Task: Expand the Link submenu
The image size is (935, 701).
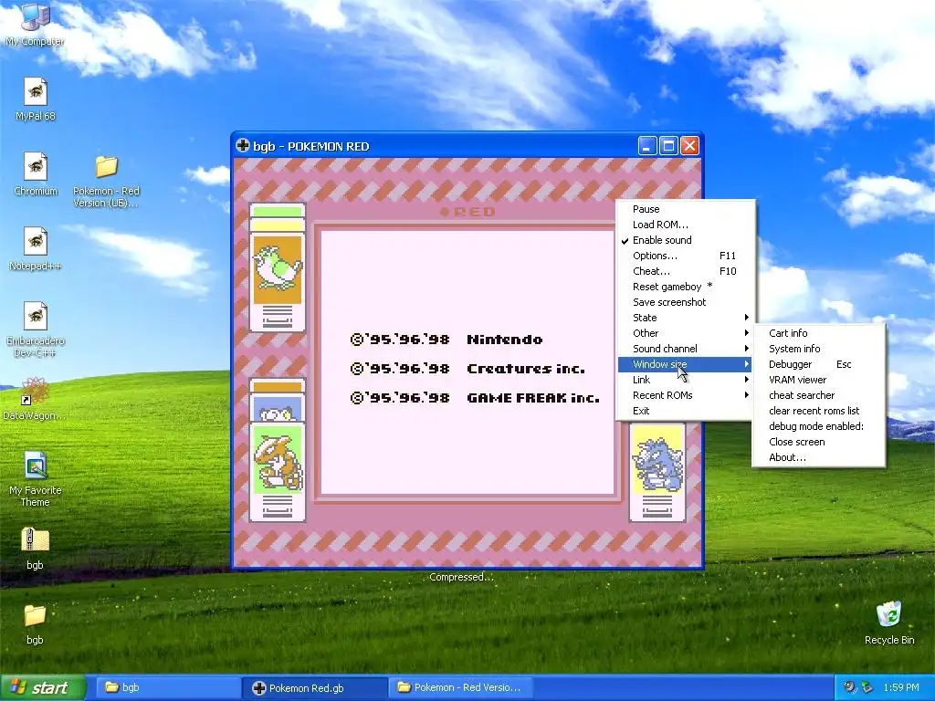Action: (x=685, y=380)
